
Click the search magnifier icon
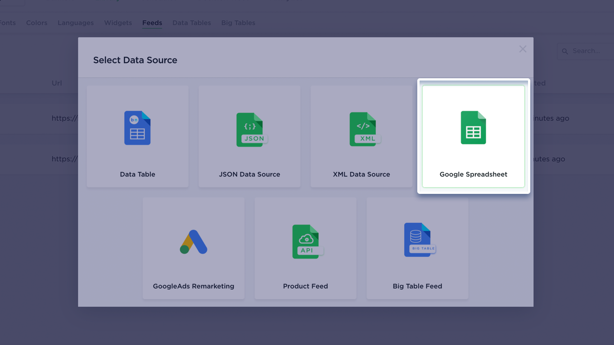point(565,51)
